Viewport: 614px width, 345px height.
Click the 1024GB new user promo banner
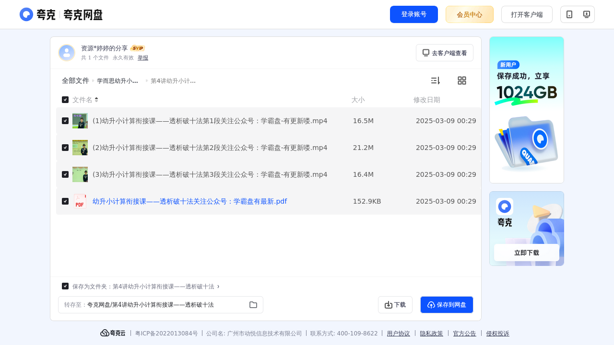tap(527, 110)
